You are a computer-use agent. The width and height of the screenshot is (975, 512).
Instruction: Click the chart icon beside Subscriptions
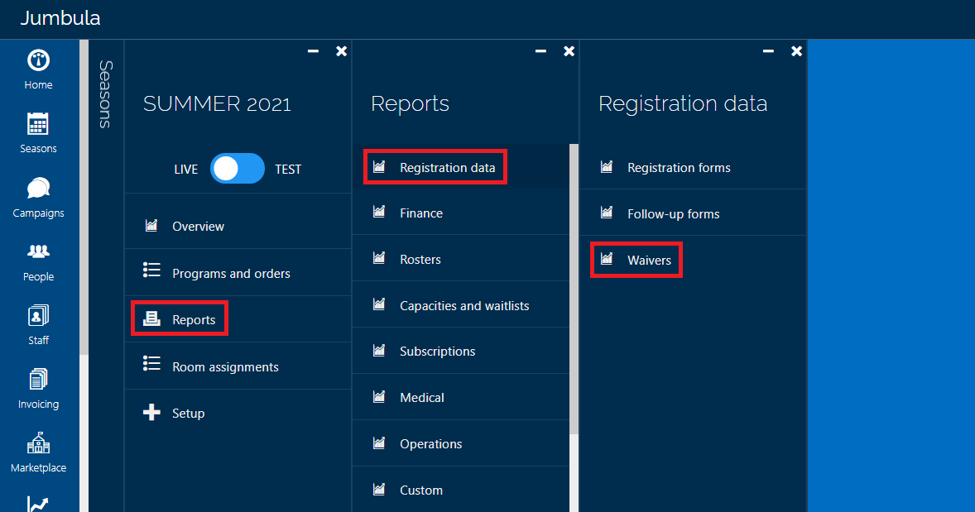pyautogui.click(x=379, y=351)
